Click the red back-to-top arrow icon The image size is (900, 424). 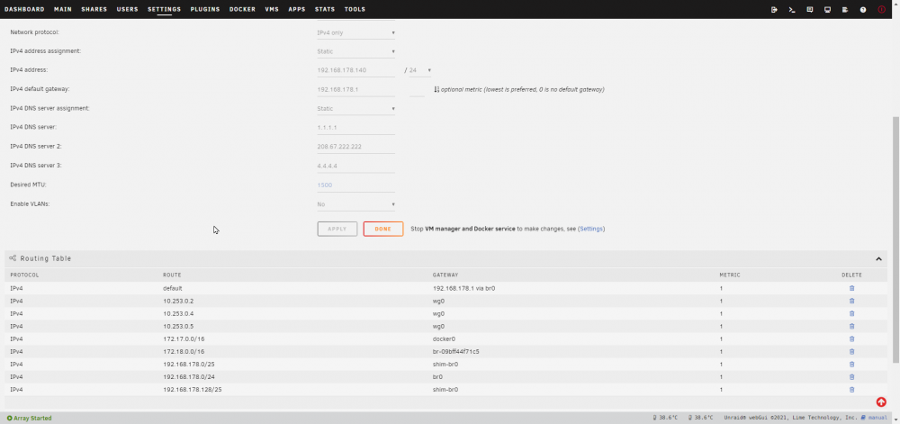[x=882, y=401]
